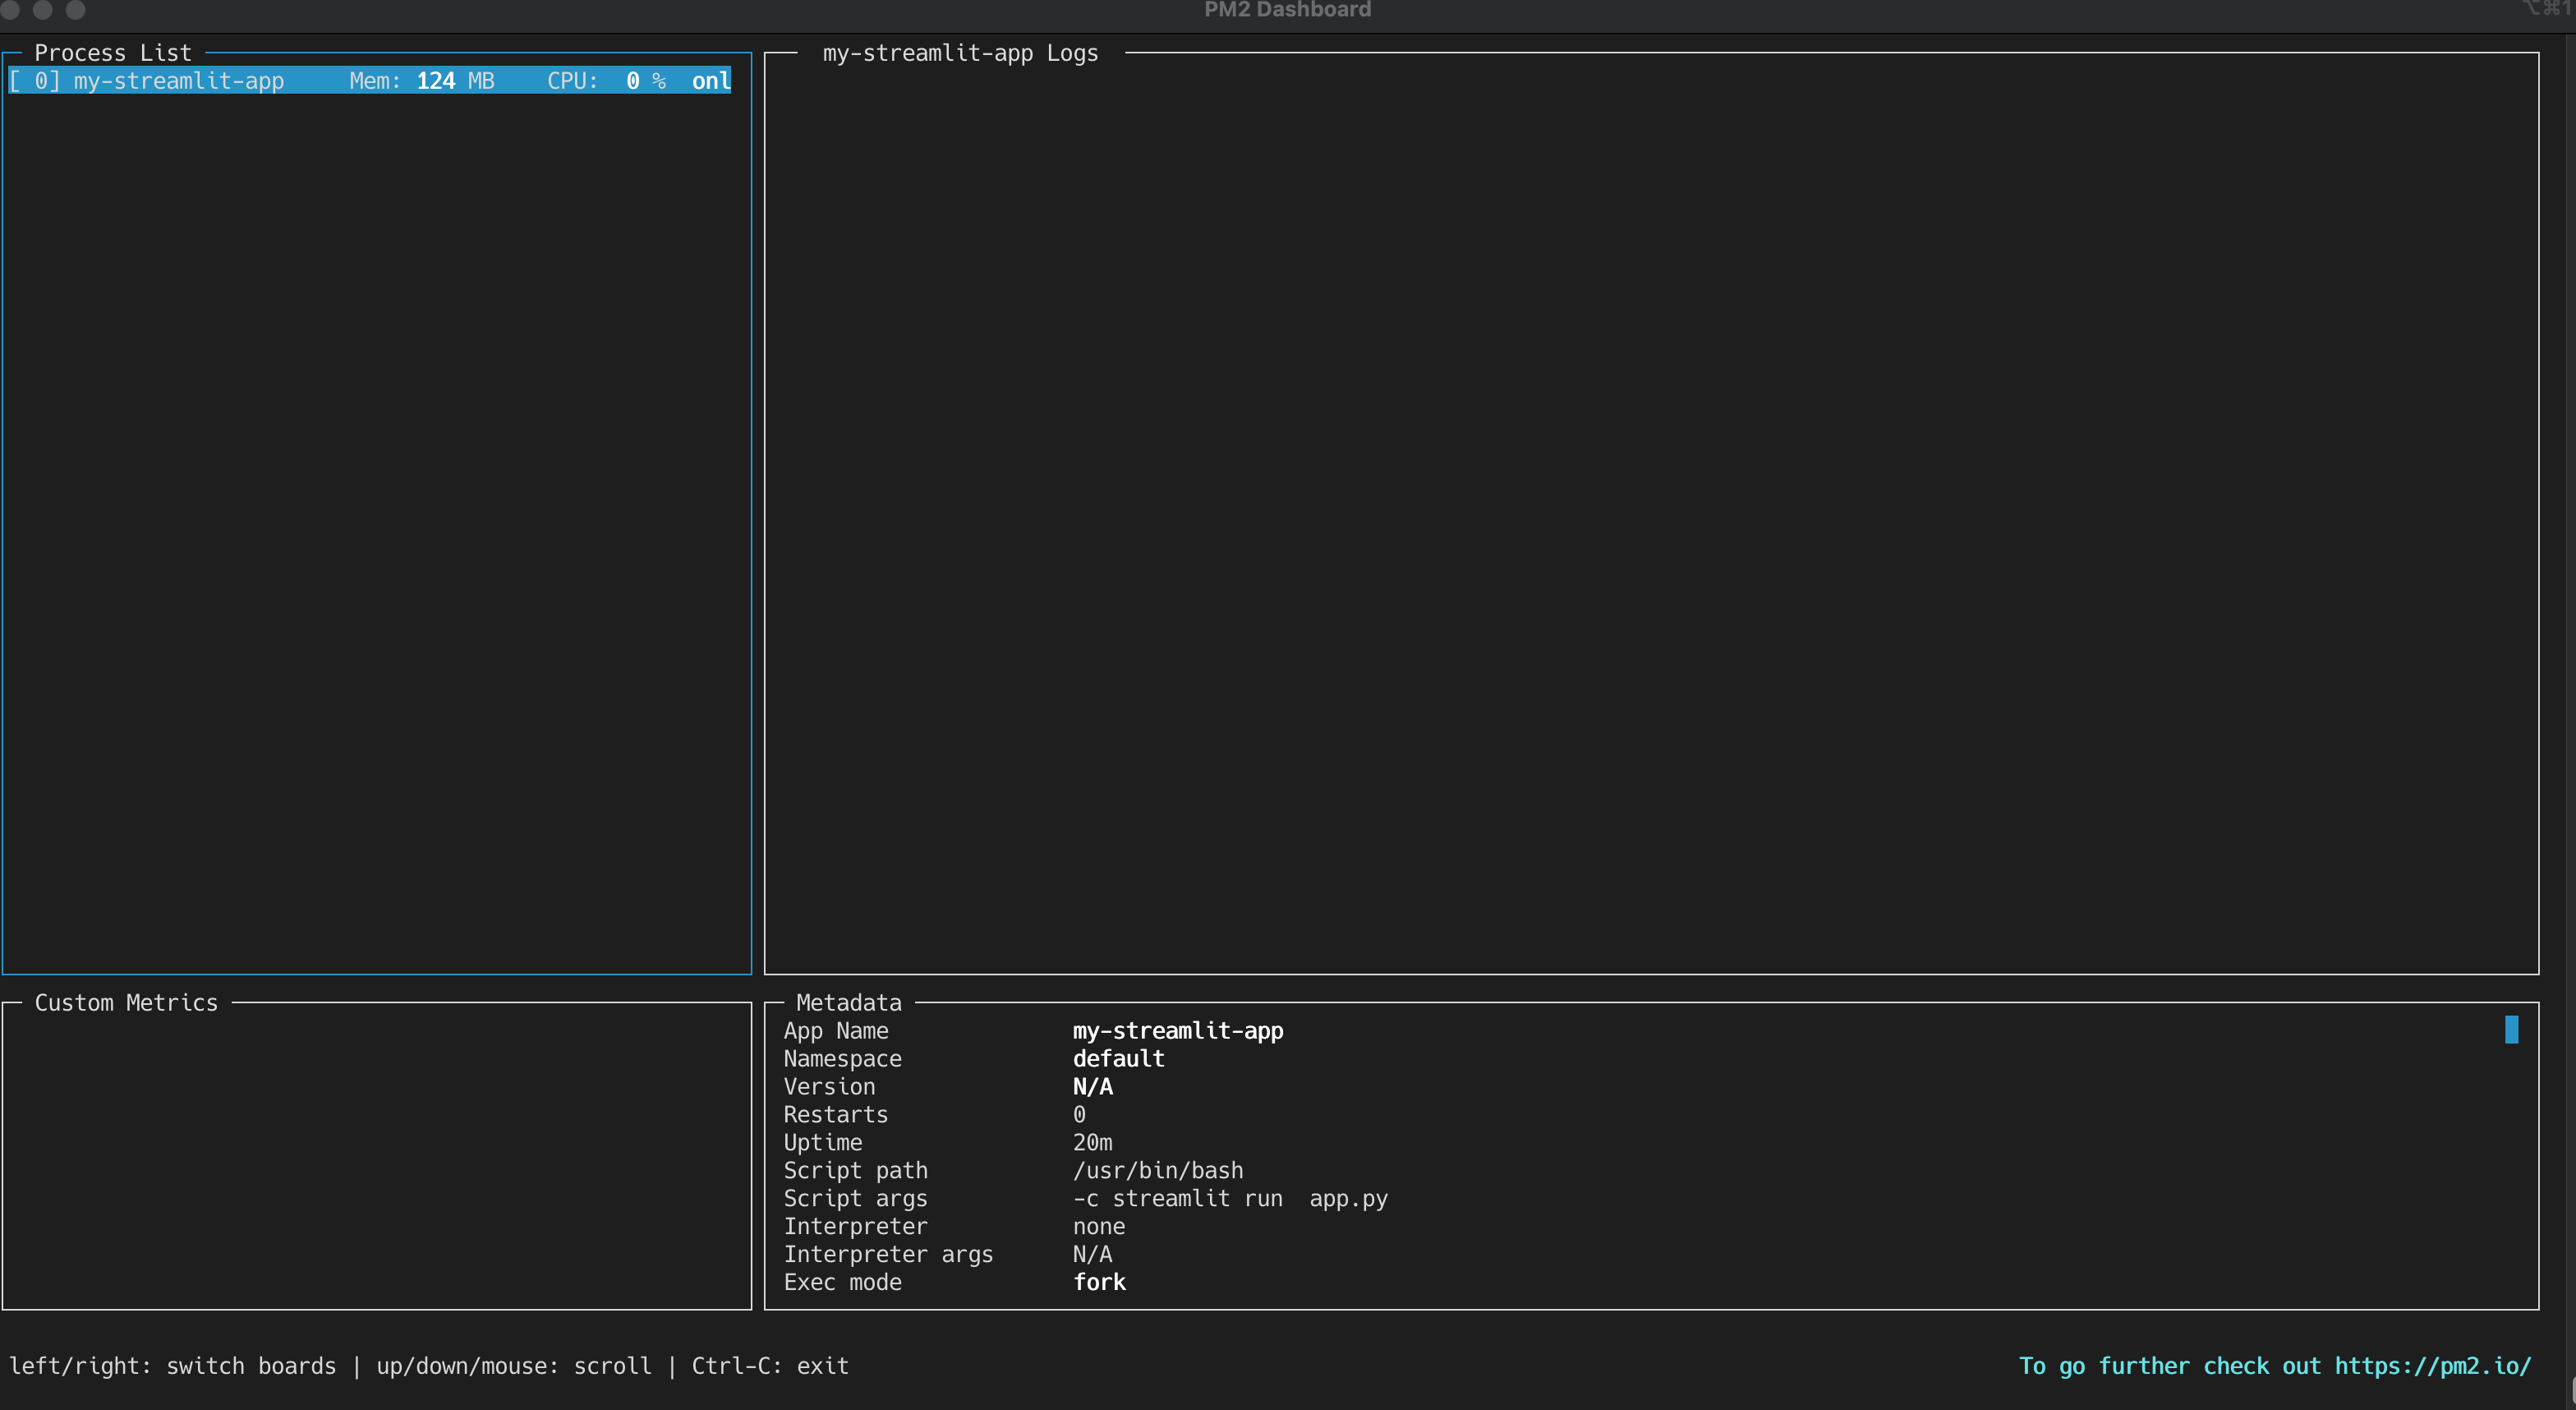Click the PM2 Dashboard window title

point(1287,10)
